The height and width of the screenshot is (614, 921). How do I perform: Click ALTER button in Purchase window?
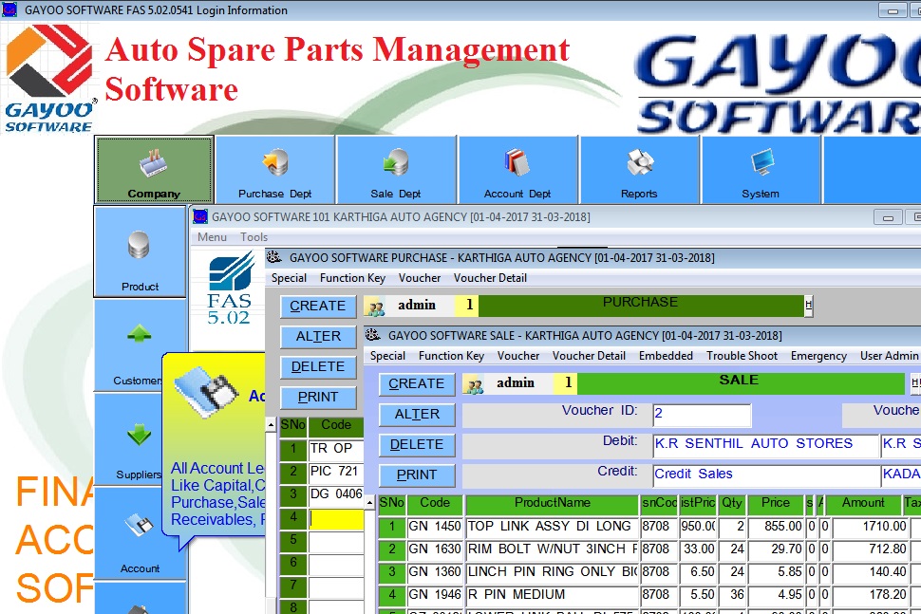[318, 337]
